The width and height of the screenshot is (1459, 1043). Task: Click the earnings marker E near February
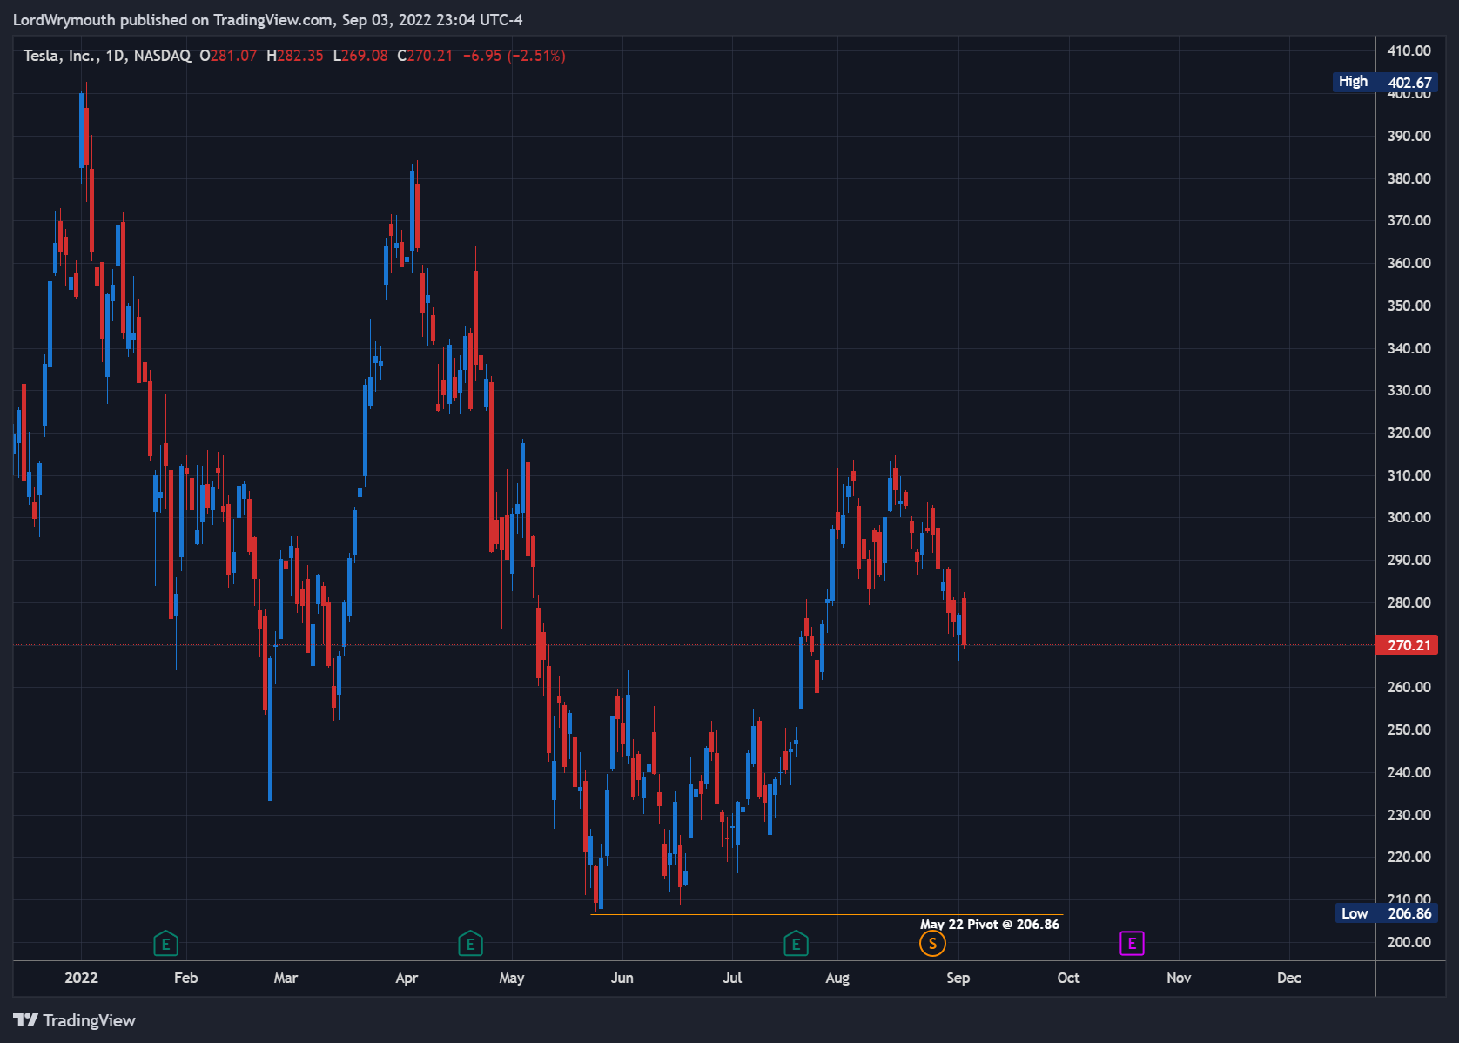pos(165,944)
